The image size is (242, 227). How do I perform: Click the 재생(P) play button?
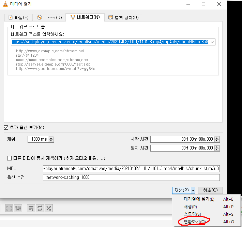point(182,190)
